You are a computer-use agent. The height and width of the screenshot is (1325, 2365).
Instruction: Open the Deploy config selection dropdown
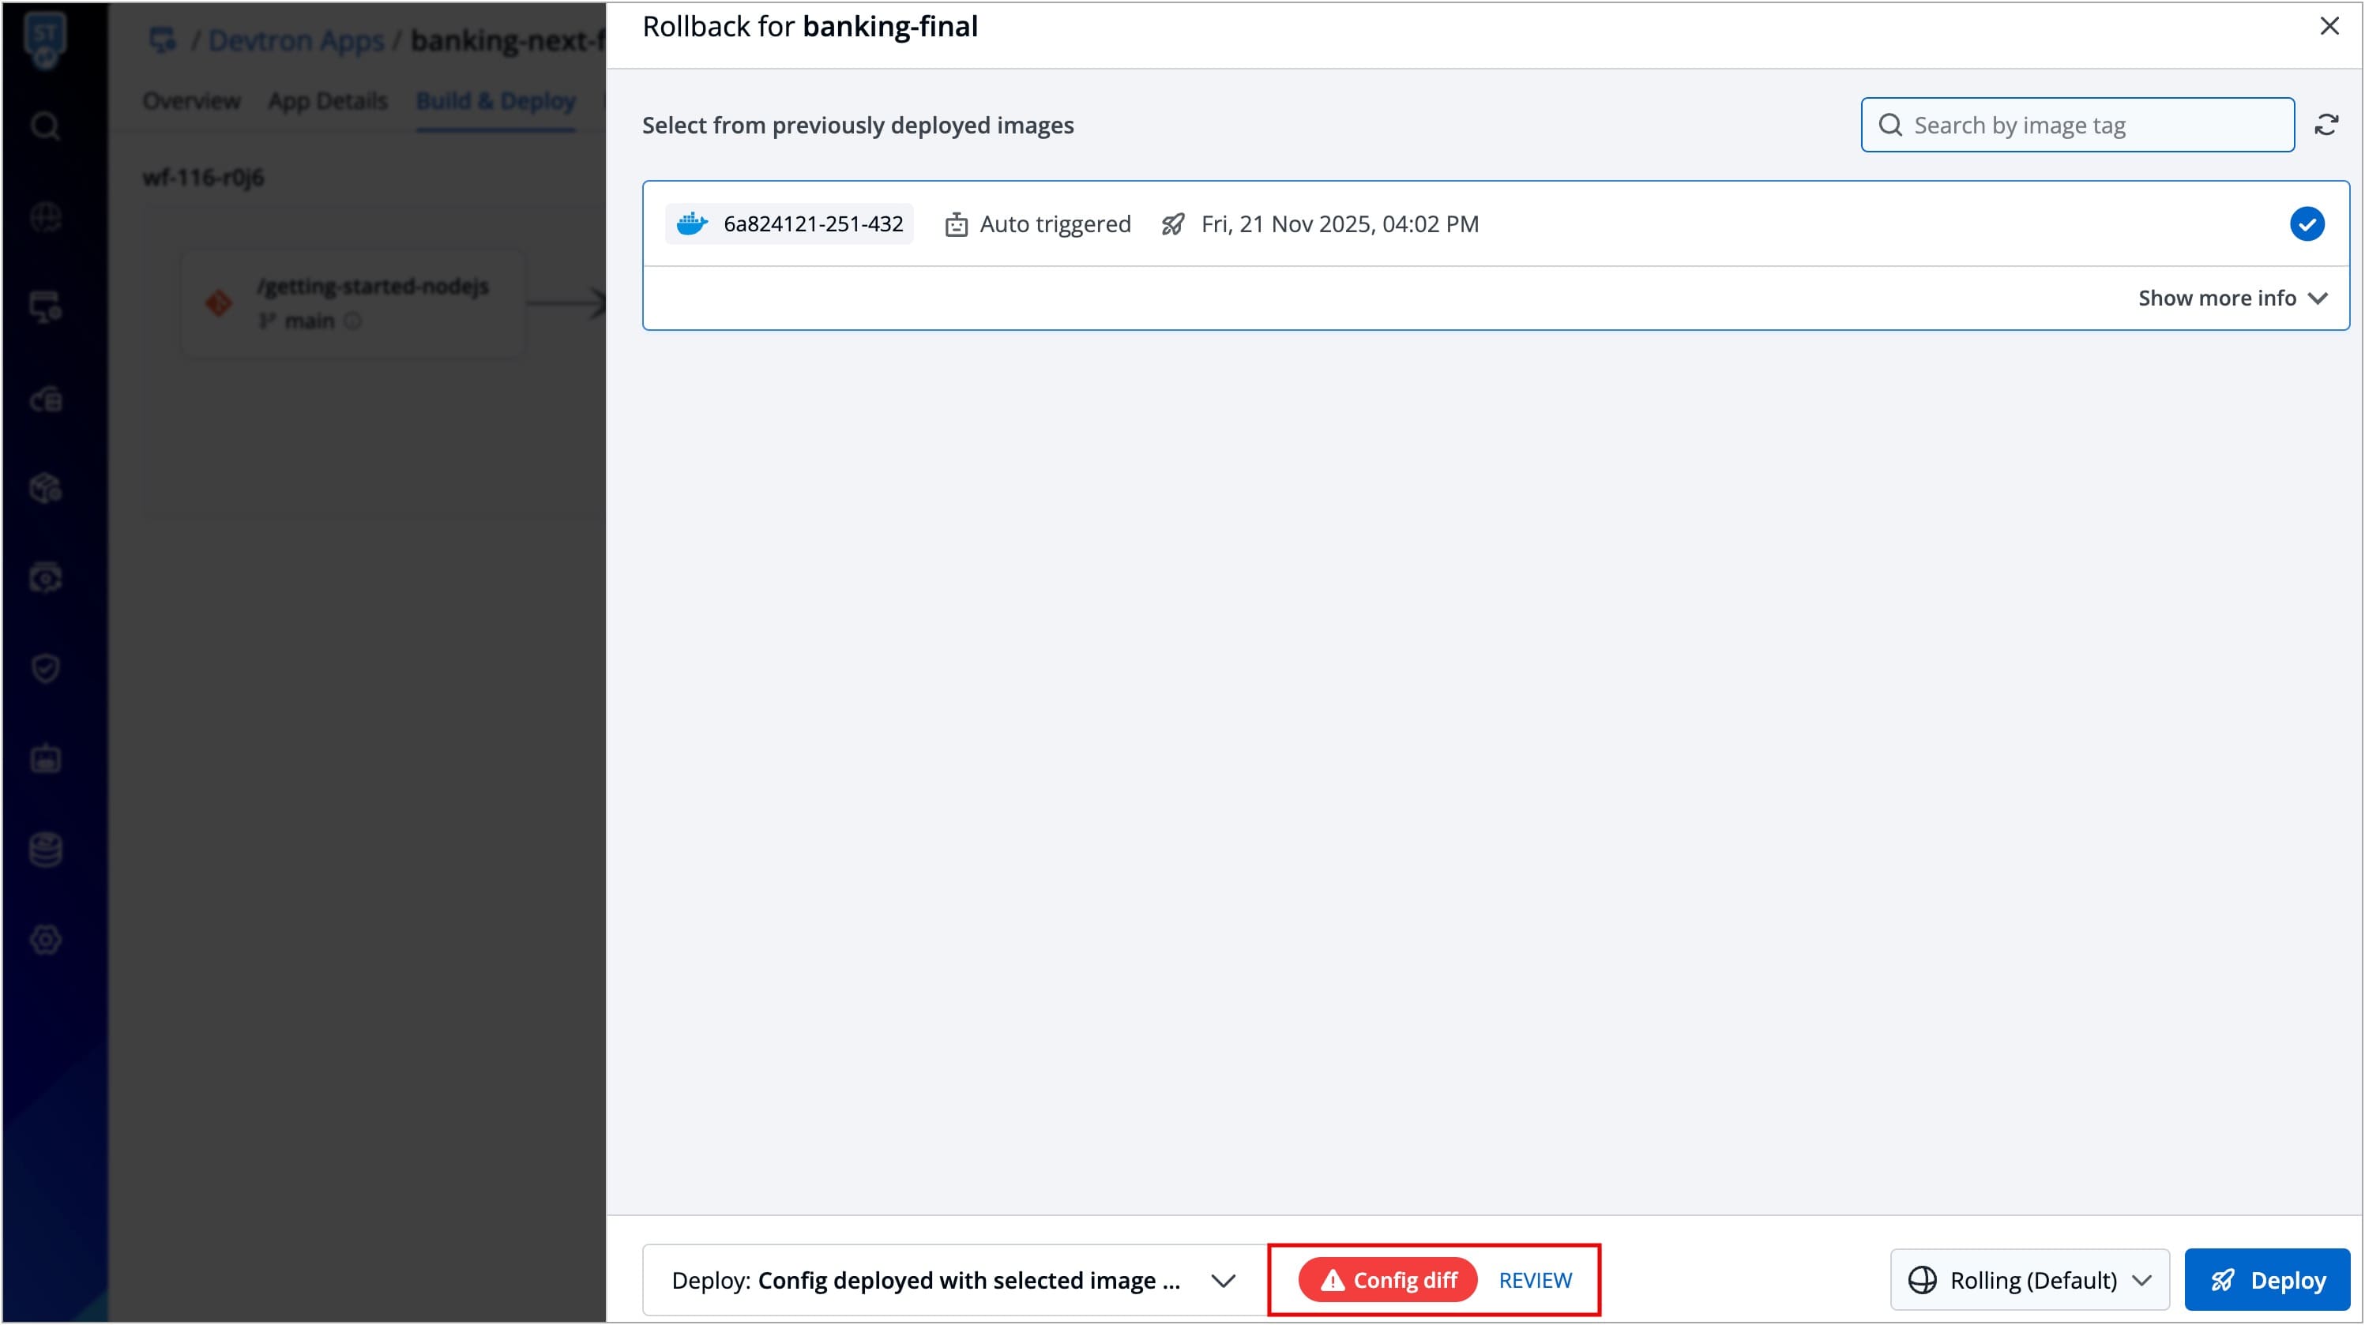(x=954, y=1280)
